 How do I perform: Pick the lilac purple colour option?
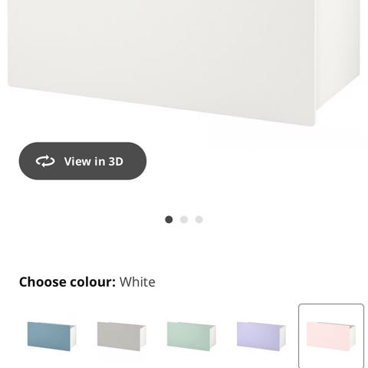pyautogui.click(x=261, y=337)
